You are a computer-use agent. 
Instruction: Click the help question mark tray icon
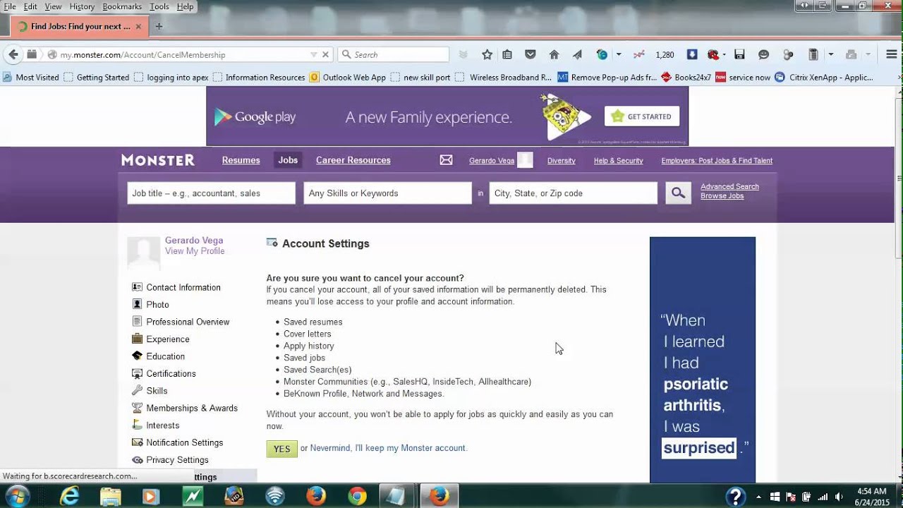coord(736,496)
